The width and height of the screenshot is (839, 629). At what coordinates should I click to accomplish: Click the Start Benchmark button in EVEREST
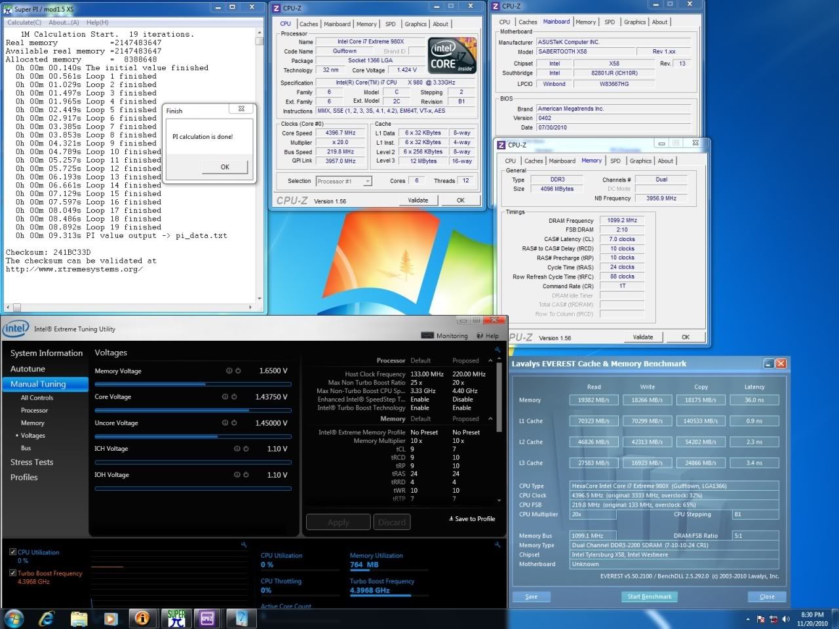[x=649, y=597]
